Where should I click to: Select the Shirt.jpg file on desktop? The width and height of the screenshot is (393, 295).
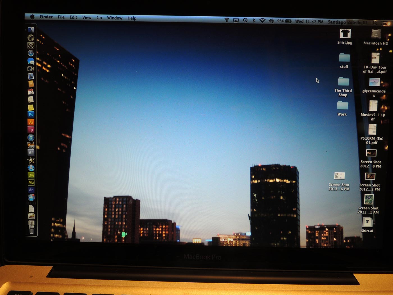pyautogui.click(x=345, y=34)
